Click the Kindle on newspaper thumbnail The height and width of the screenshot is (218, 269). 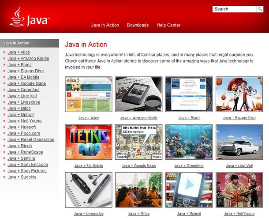tap(139, 94)
